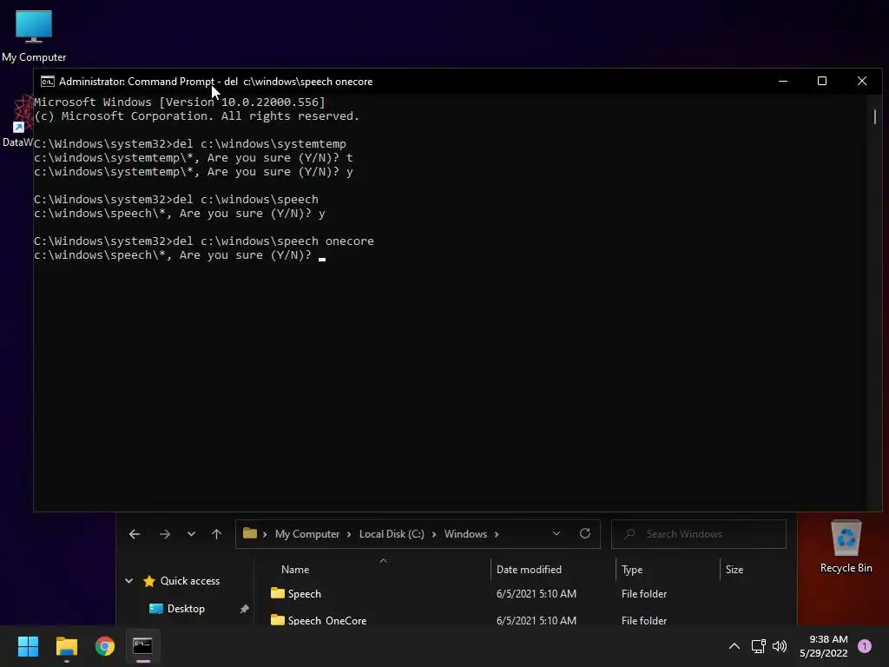Refresh the Windows folder view

click(x=585, y=533)
